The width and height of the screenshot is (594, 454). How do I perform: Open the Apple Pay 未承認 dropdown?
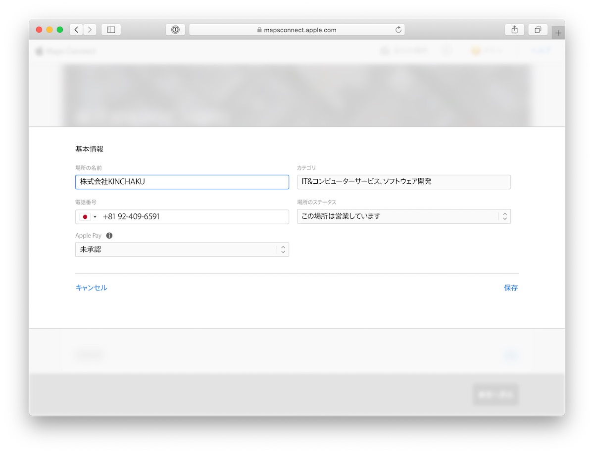tap(182, 249)
